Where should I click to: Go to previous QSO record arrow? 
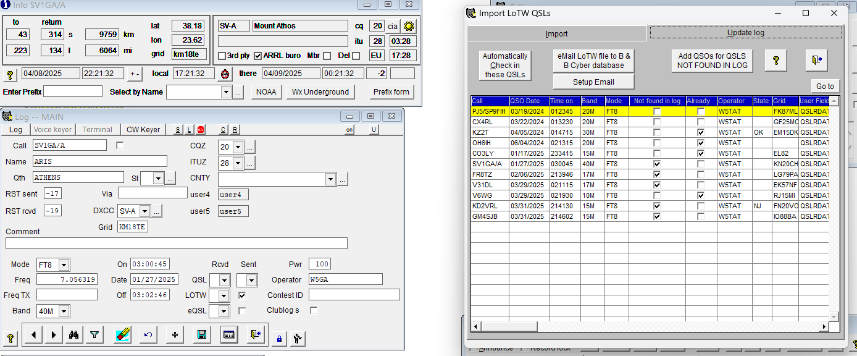tap(33, 334)
